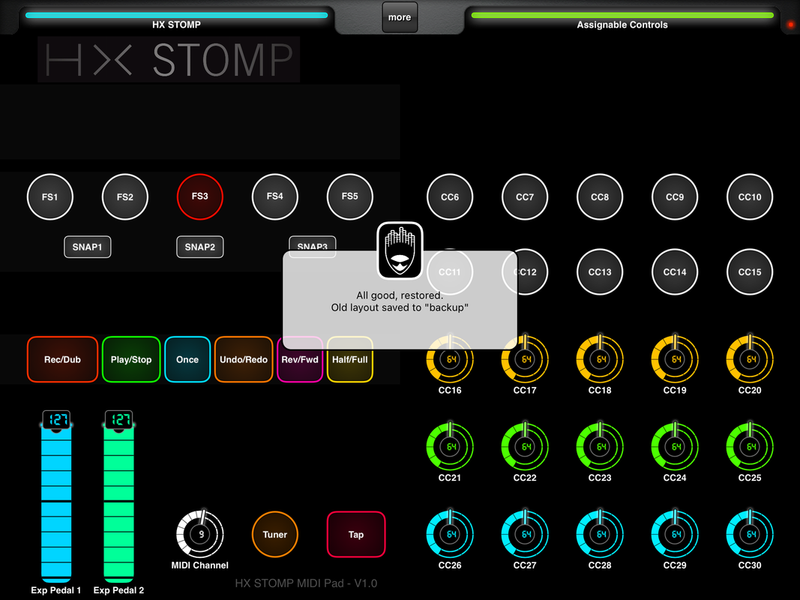Toggle the CC7 button
Viewport: 800px width, 600px height.
click(525, 197)
